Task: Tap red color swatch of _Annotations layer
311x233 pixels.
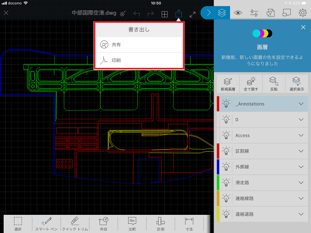Action: (x=218, y=104)
